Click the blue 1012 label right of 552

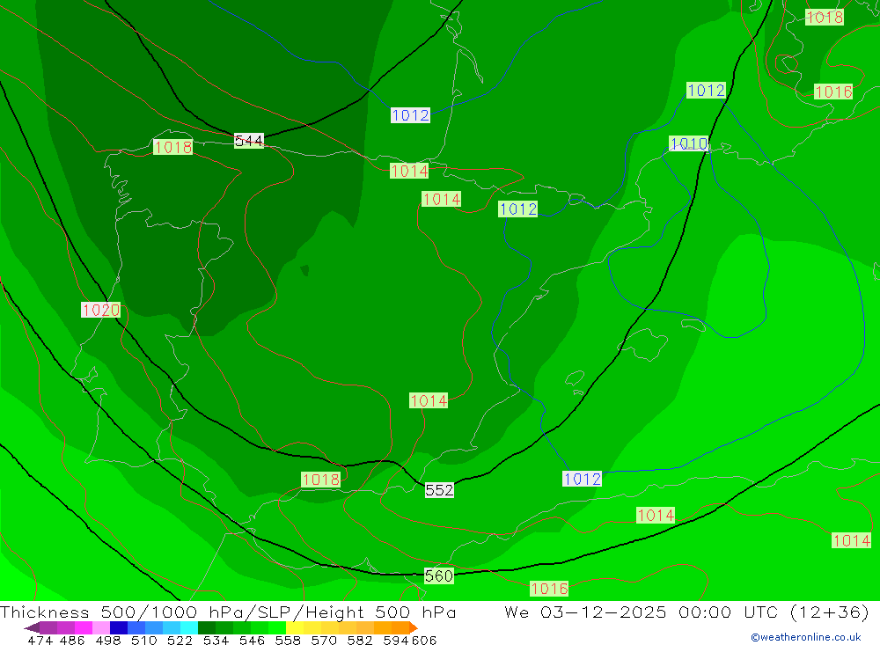pyautogui.click(x=582, y=479)
